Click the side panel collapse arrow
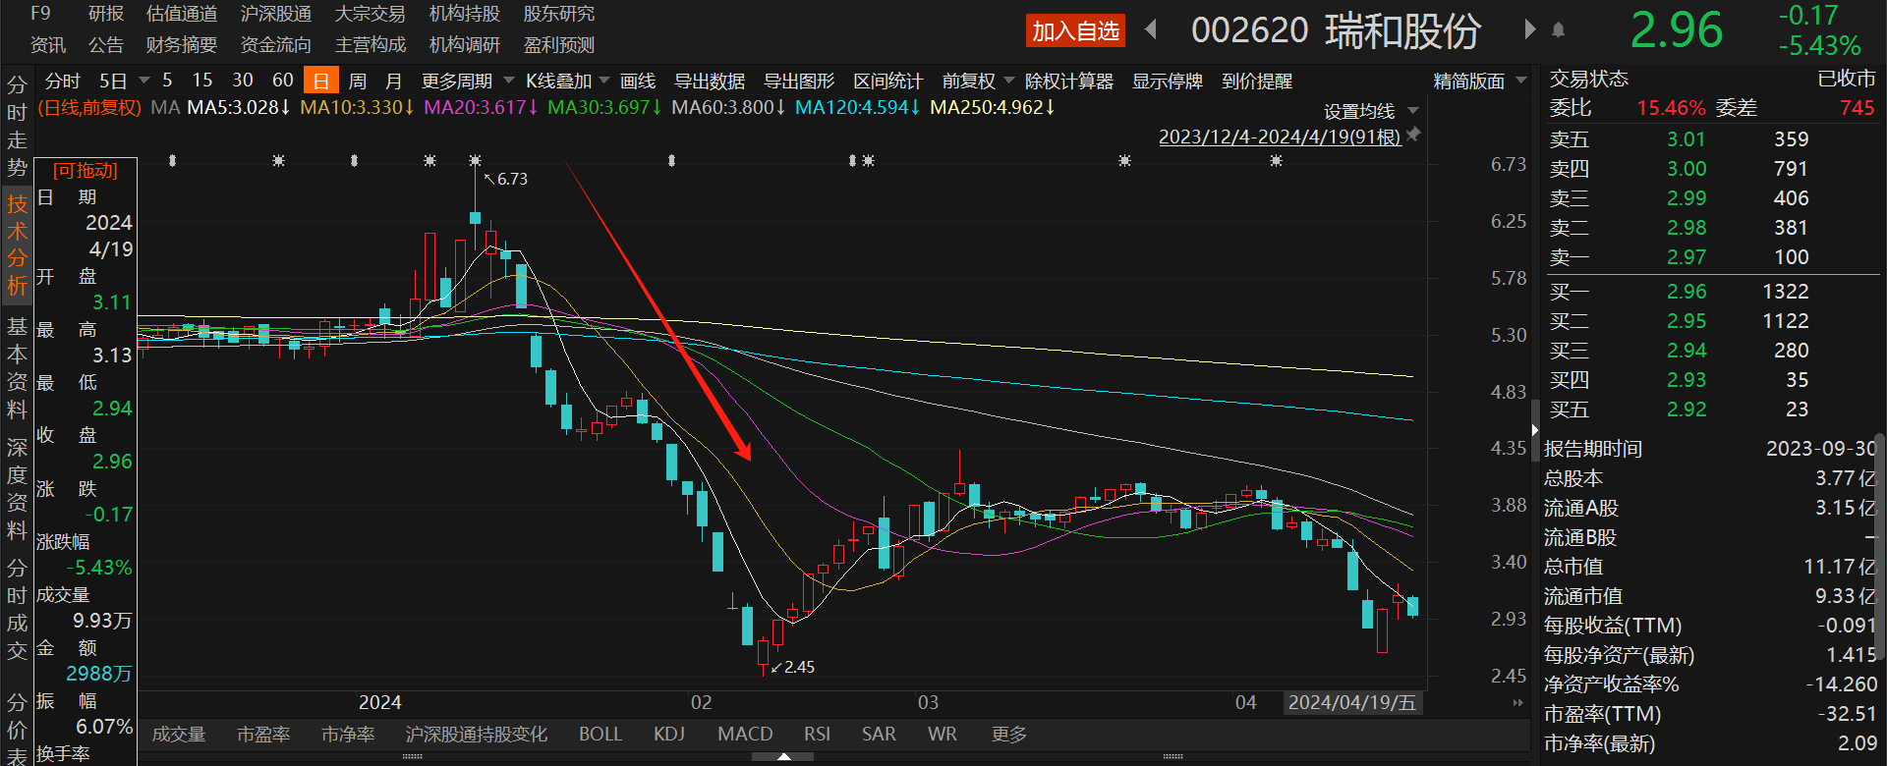 1534,430
